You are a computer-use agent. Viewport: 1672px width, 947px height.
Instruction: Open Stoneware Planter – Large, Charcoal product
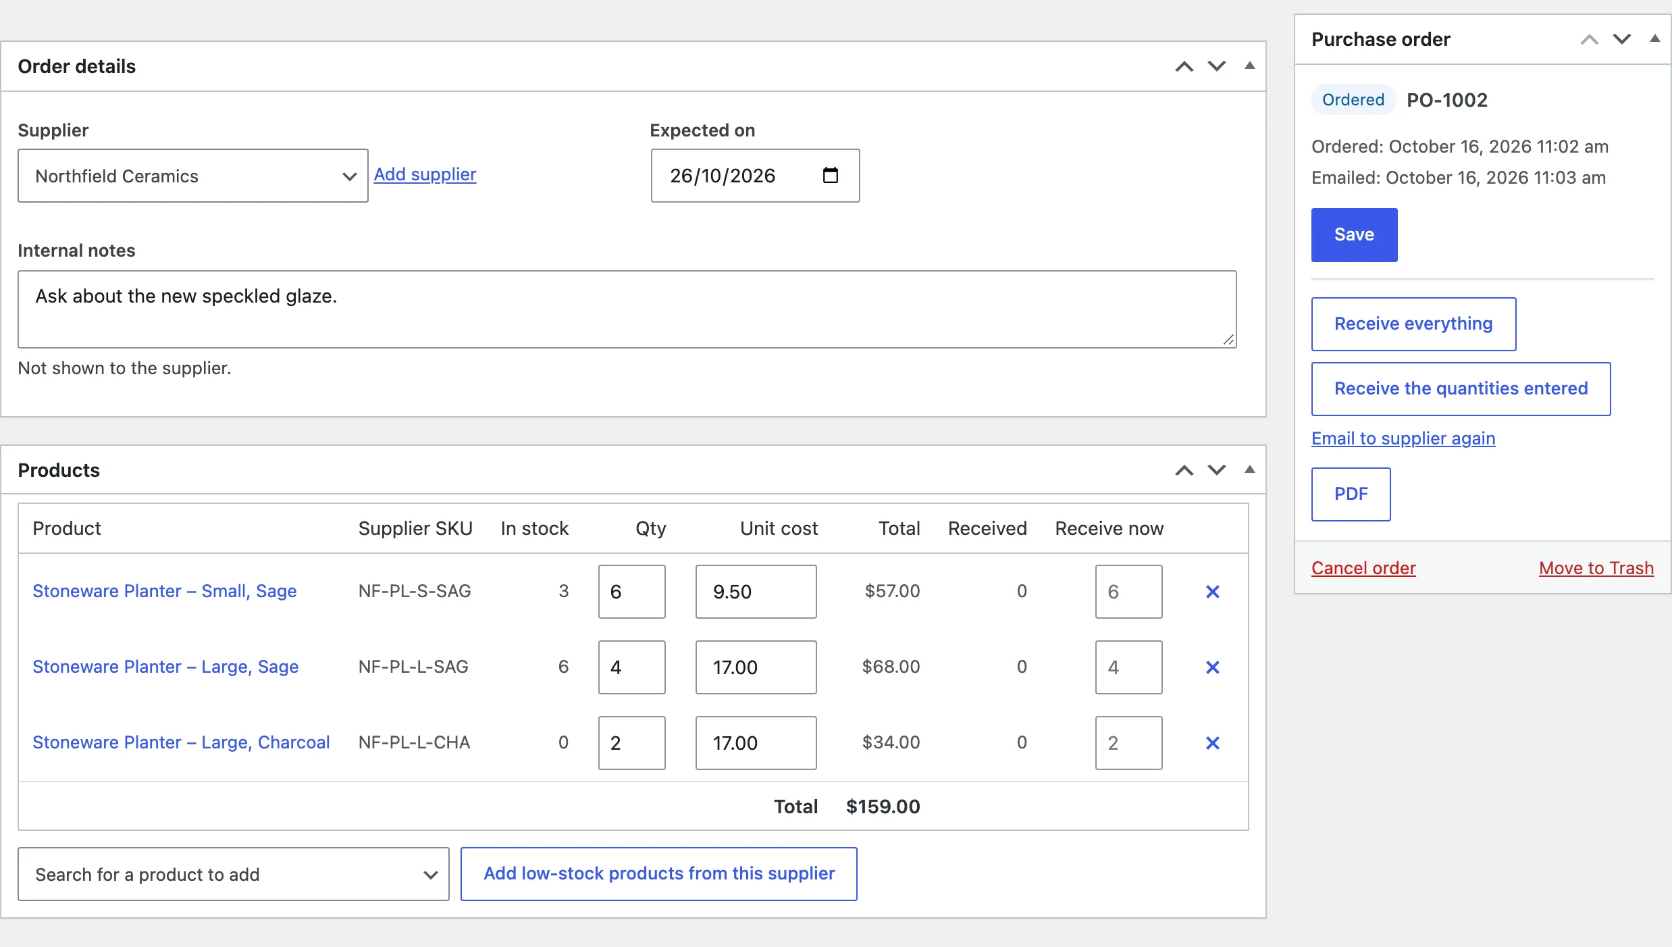click(x=181, y=742)
